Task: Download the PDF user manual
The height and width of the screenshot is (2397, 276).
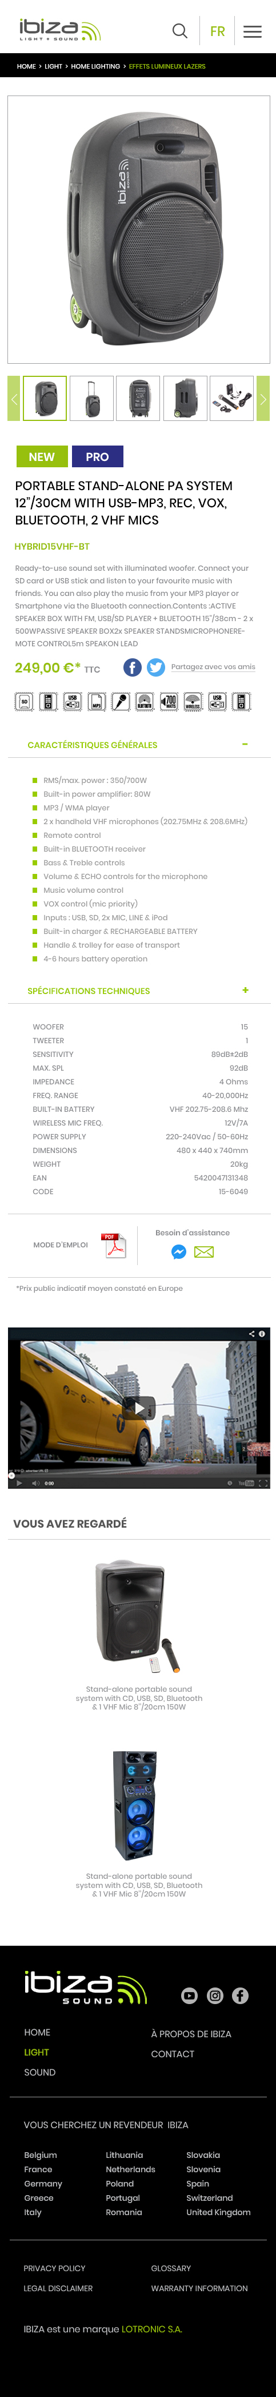Action: (114, 1245)
